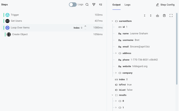179x111 pixels.
Task: Expand results item 0
Action: [116, 101]
